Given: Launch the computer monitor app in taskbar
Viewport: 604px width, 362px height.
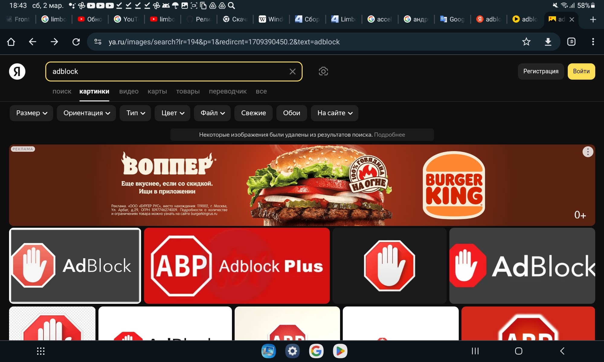Looking at the screenshot, I should 268,351.
